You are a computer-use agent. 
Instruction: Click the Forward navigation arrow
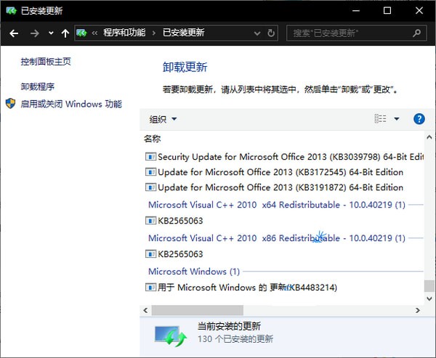[34, 33]
